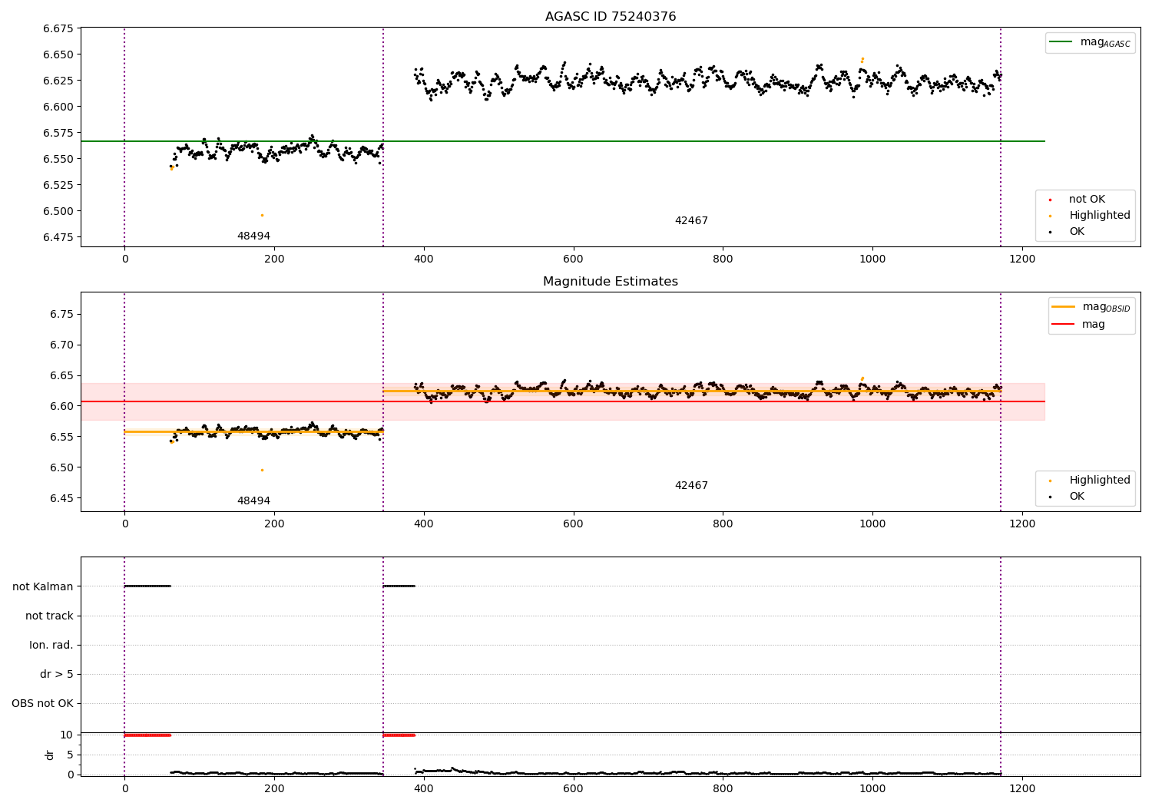Click the title 'AGASC ID 75240376'
This screenshot has width=1152, height=806.
point(611,17)
